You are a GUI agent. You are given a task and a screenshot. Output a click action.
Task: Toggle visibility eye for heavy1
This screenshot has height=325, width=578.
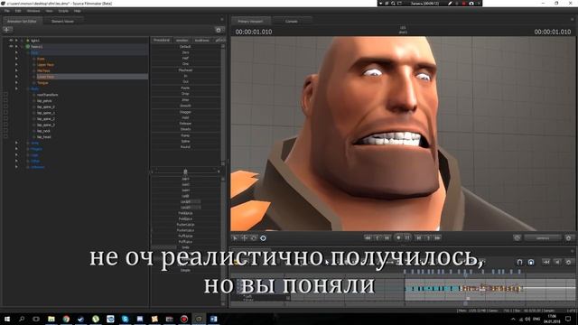pos(11,46)
